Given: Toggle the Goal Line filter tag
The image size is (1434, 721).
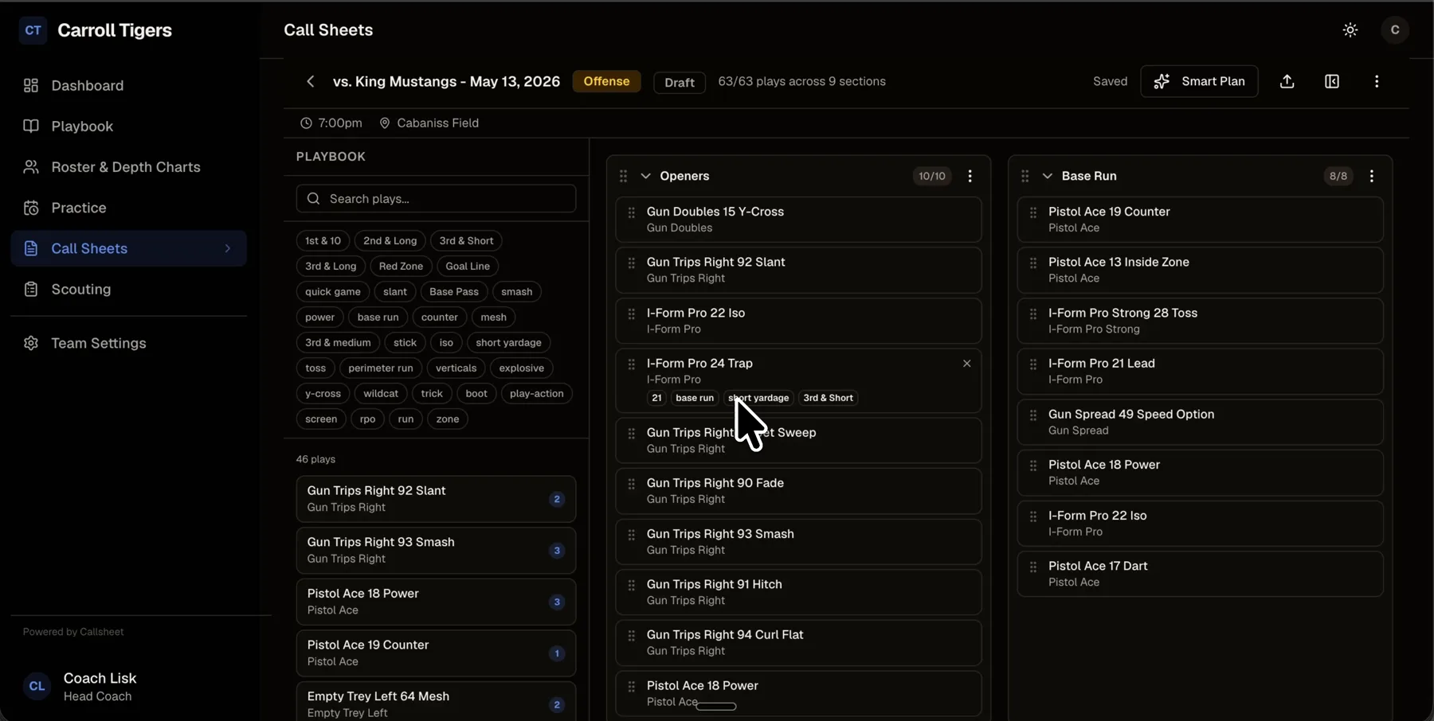Looking at the screenshot, I should [x=468, y=267].
